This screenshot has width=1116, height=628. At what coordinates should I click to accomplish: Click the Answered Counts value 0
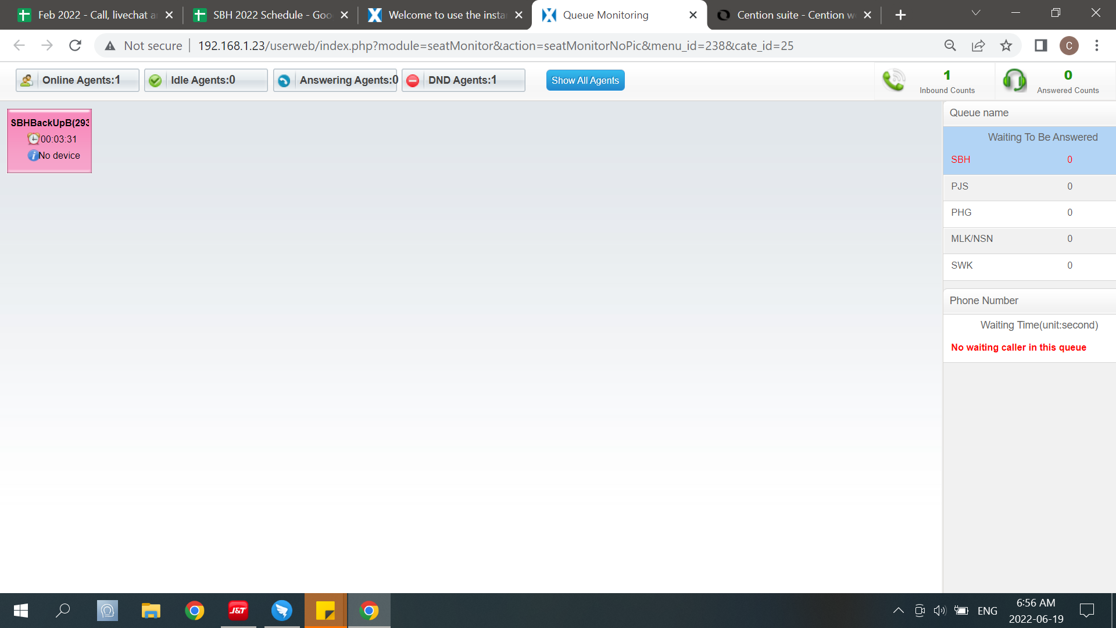tap(1068, 75)
